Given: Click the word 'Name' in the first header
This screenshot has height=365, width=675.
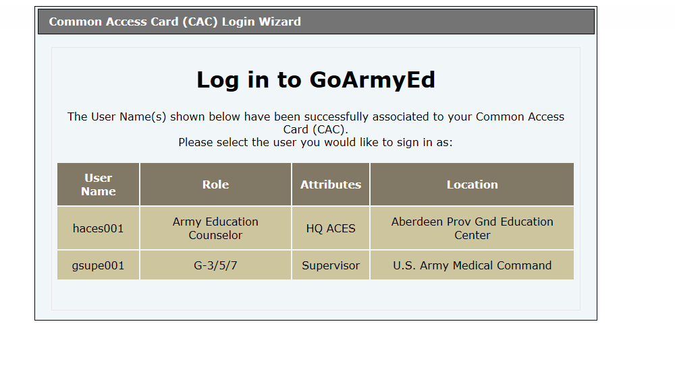Looking at the screenshot, I should pyautogui.click(x=98, y=191).
